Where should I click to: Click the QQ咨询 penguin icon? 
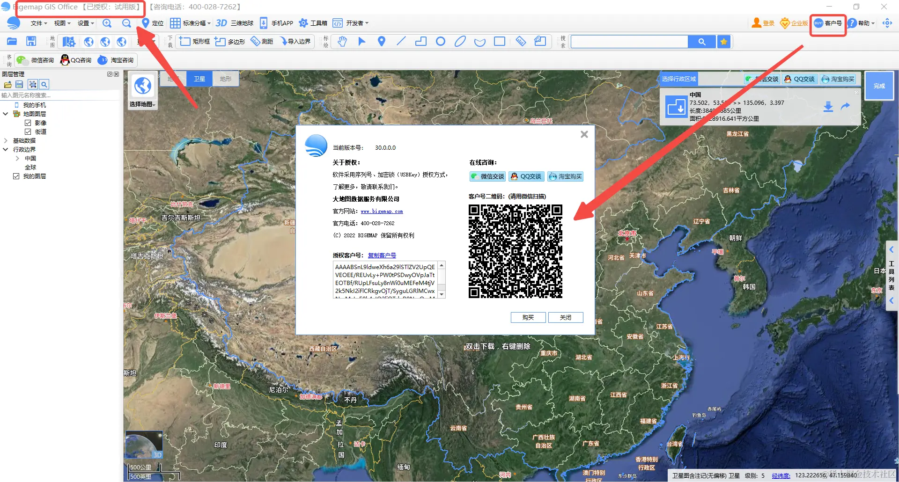[76, 60]
